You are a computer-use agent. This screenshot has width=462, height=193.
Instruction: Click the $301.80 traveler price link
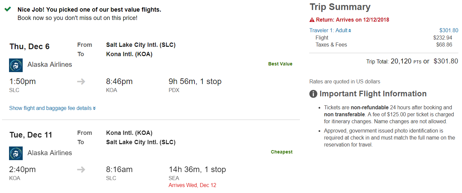pos(448,30)
